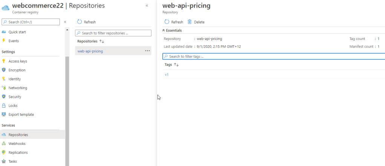Open Events from the lightning icon
This screenshot has height=166, width=385.
[4, 41]
